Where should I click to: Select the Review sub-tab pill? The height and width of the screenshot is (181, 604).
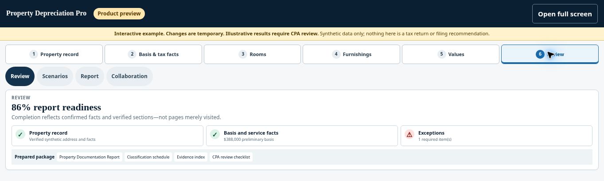click(20, 76)
